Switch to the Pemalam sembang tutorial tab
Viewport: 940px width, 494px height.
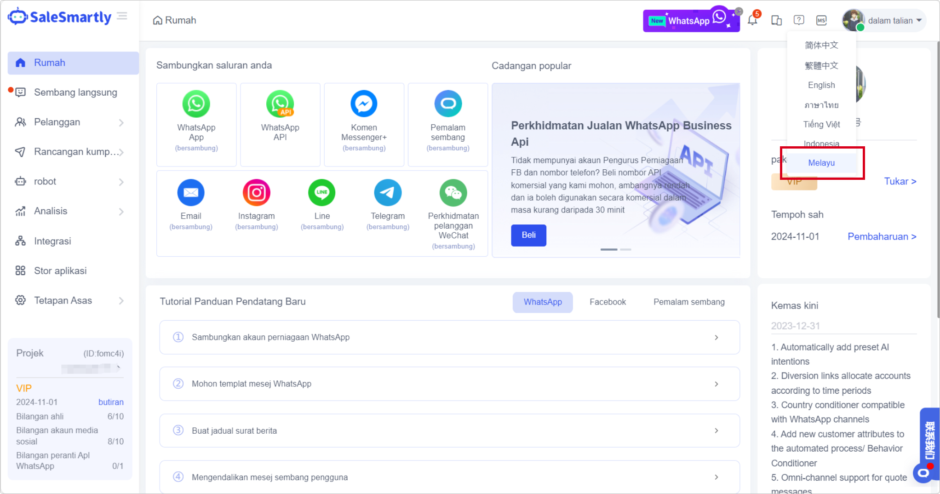click(x=688, y=302)
